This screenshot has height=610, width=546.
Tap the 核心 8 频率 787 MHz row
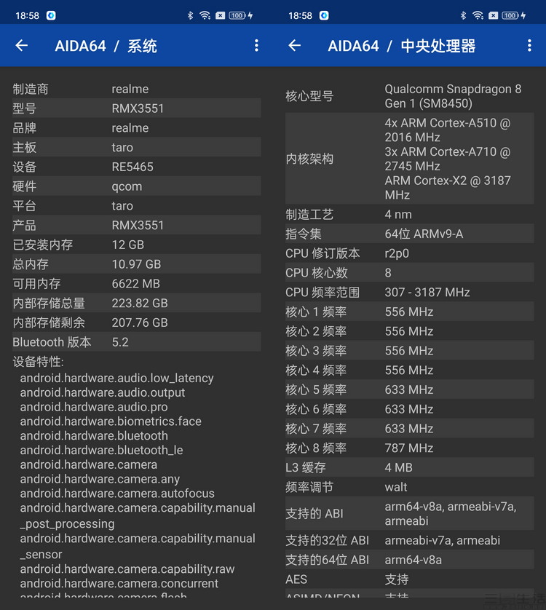point(409,448)
